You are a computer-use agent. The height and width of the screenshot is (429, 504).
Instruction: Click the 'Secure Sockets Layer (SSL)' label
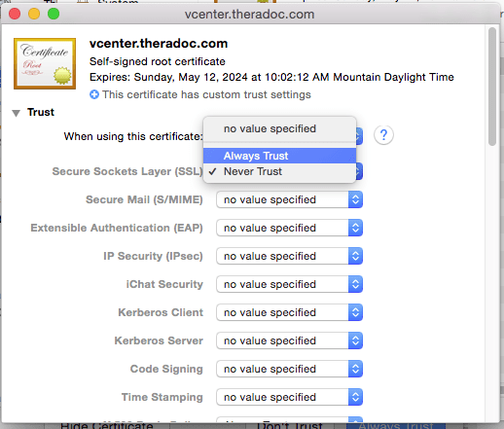point(127,171)
